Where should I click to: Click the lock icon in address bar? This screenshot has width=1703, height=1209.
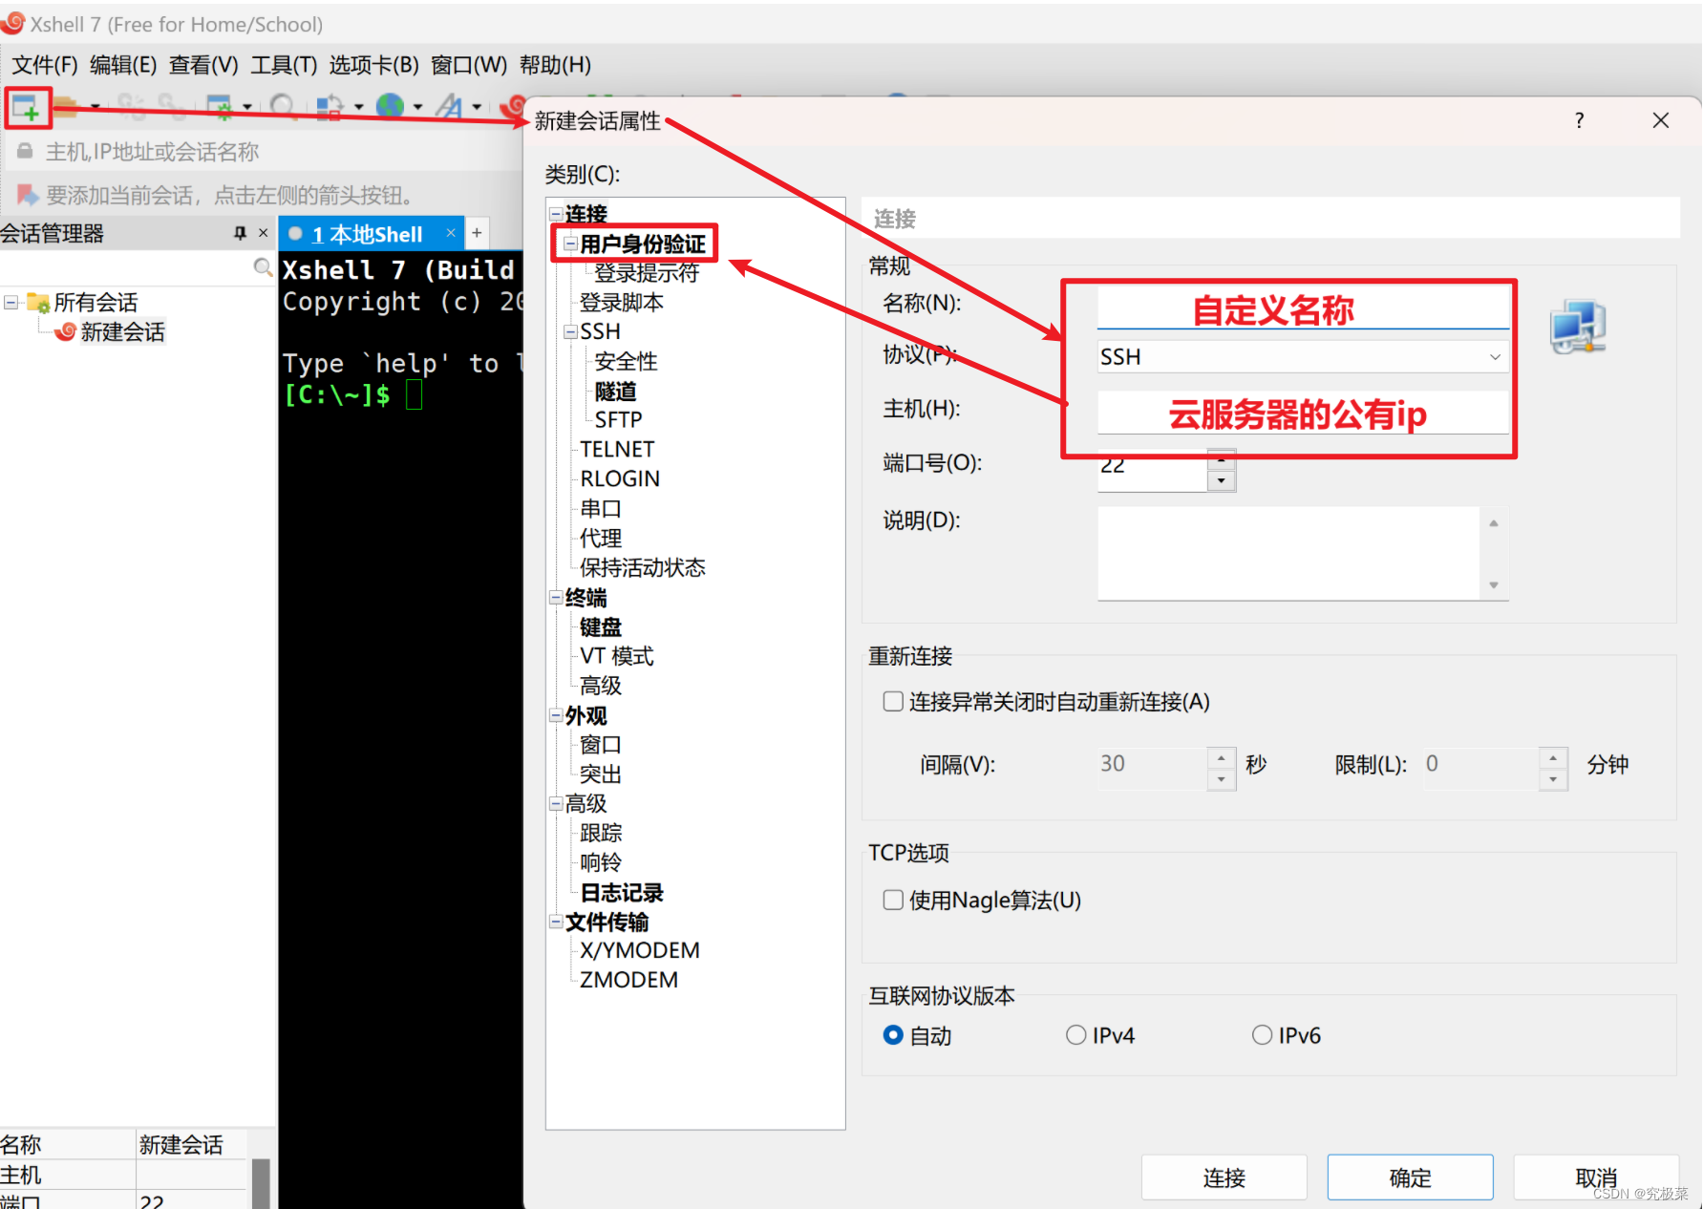(x=25, y=151)
